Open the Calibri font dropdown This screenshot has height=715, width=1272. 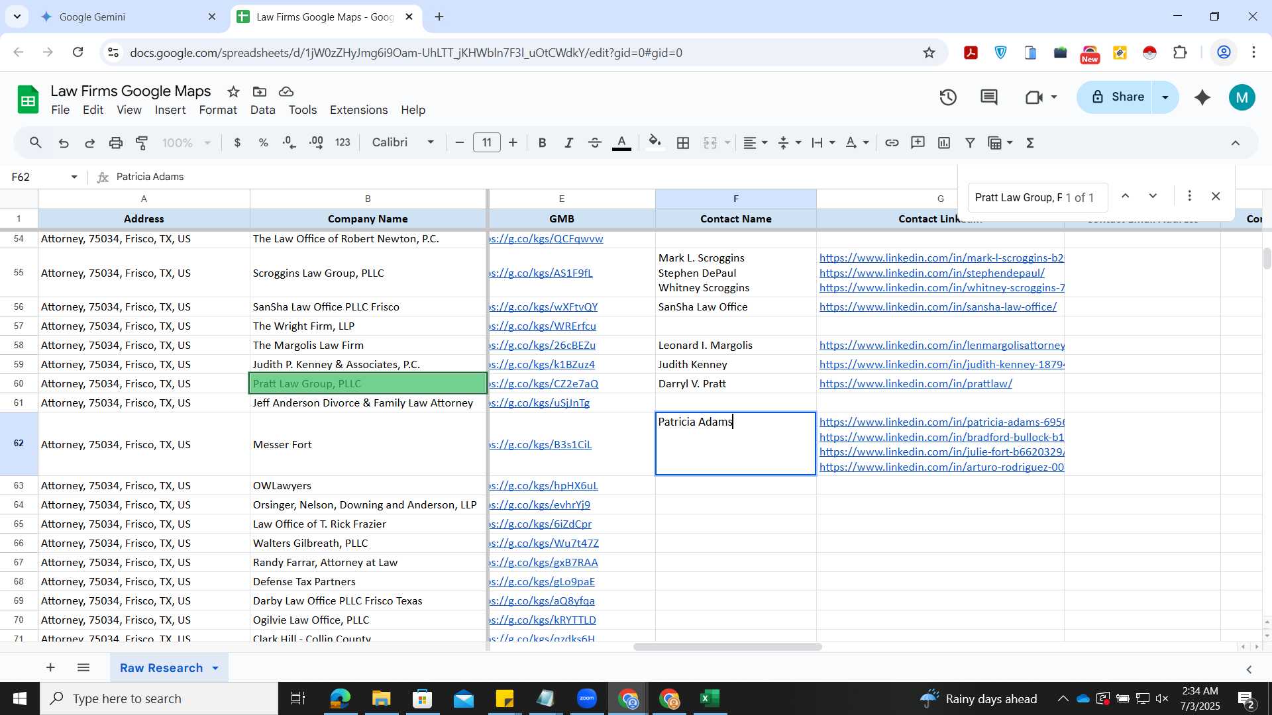403,142
